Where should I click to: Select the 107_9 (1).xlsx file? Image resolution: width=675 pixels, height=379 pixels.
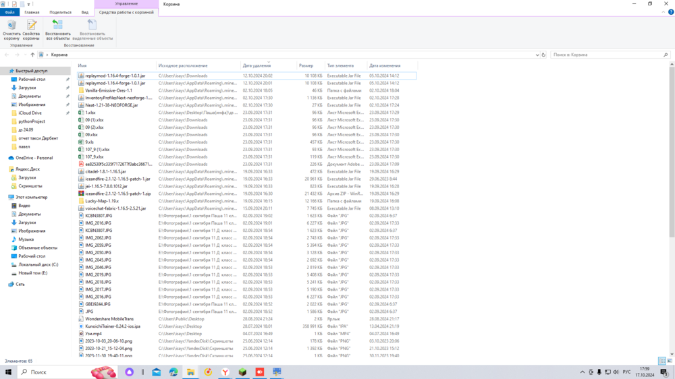click(97, 149)
